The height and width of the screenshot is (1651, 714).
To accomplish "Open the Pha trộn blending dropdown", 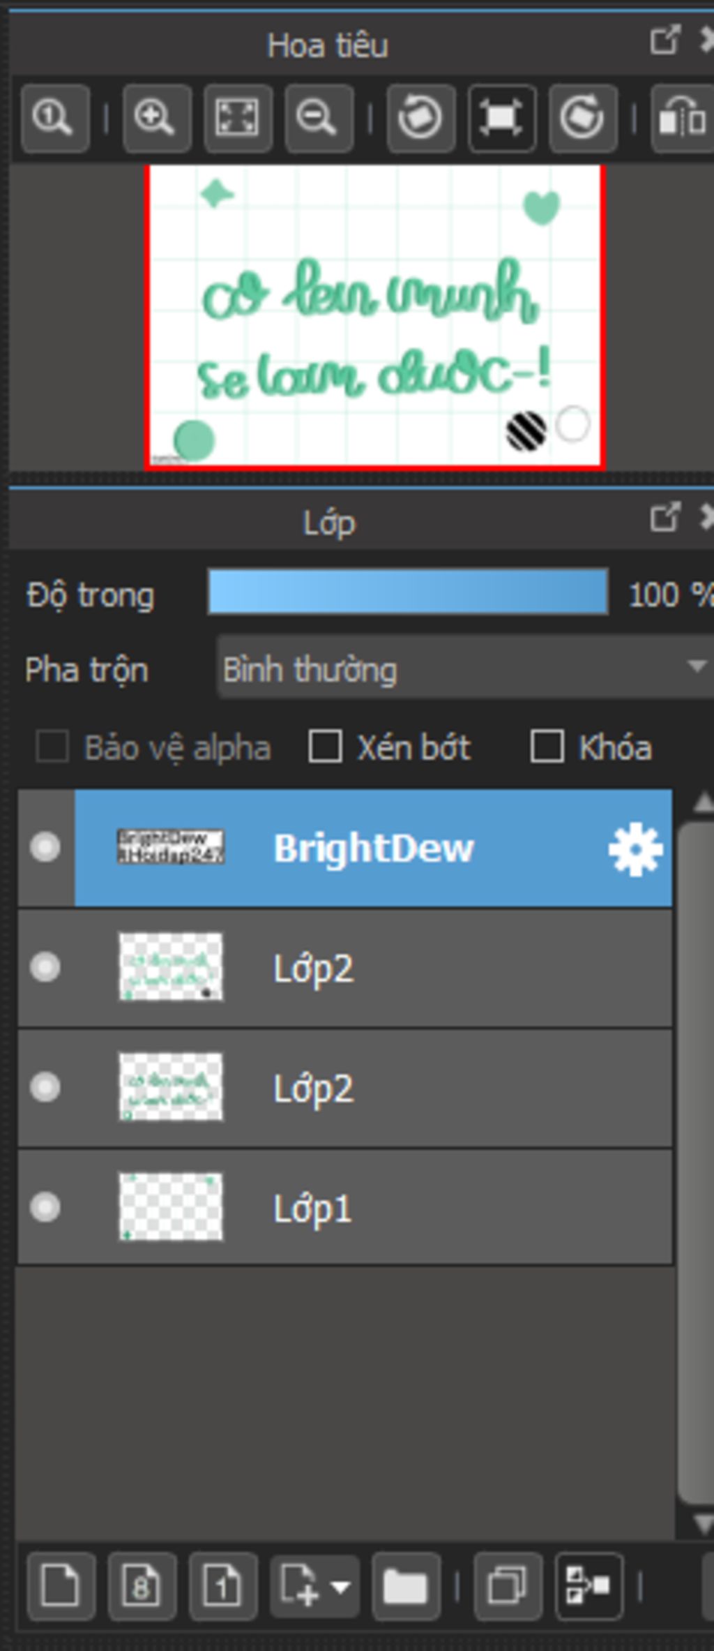I will 465,667.
